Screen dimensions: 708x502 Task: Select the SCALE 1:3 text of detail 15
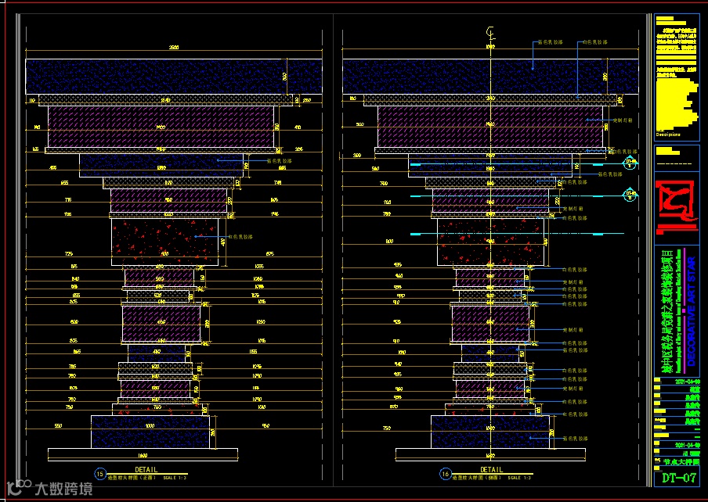175,477
